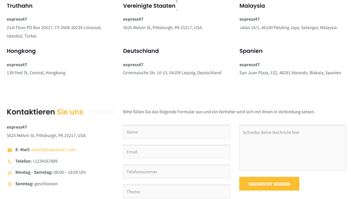This screenshot has width=351, height=199.
Task: Click the striped decoration beside Kontaktieren heading
Action: (x=102, y=112)
